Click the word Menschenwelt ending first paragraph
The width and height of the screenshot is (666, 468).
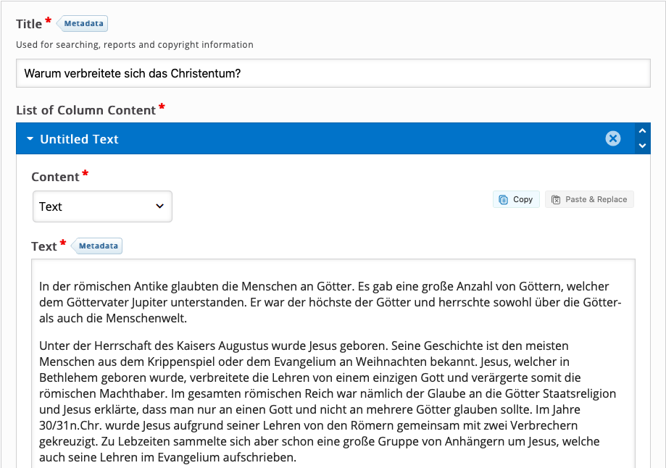pyautogui.click(x=146, y=318)
